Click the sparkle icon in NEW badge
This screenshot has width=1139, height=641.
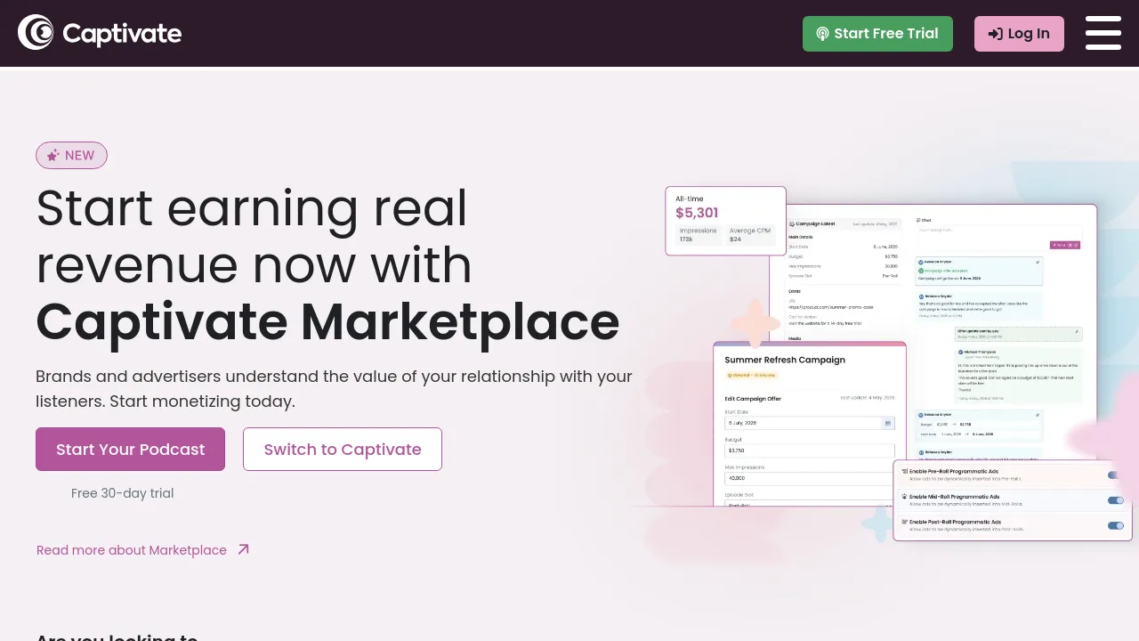coord(53,155)
